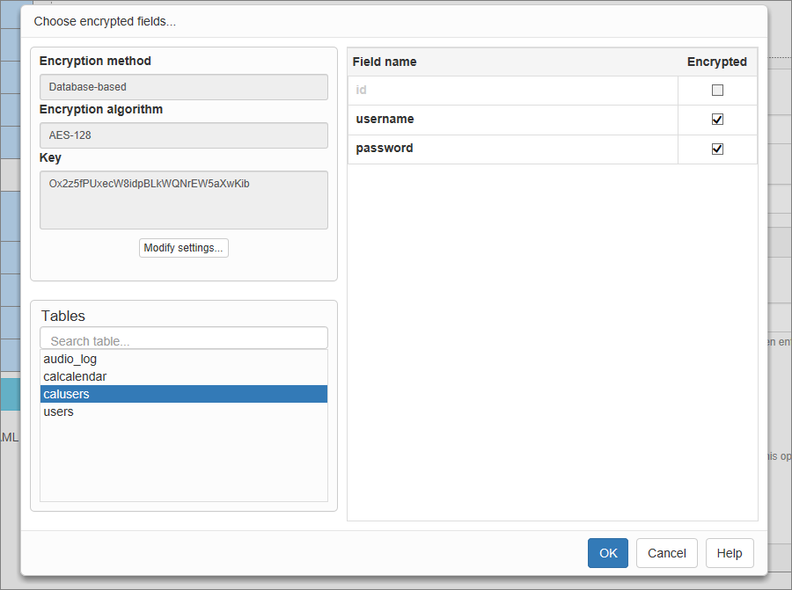Confirm the dialog with OK
792x590 pixels.
[x=608, y=553]
